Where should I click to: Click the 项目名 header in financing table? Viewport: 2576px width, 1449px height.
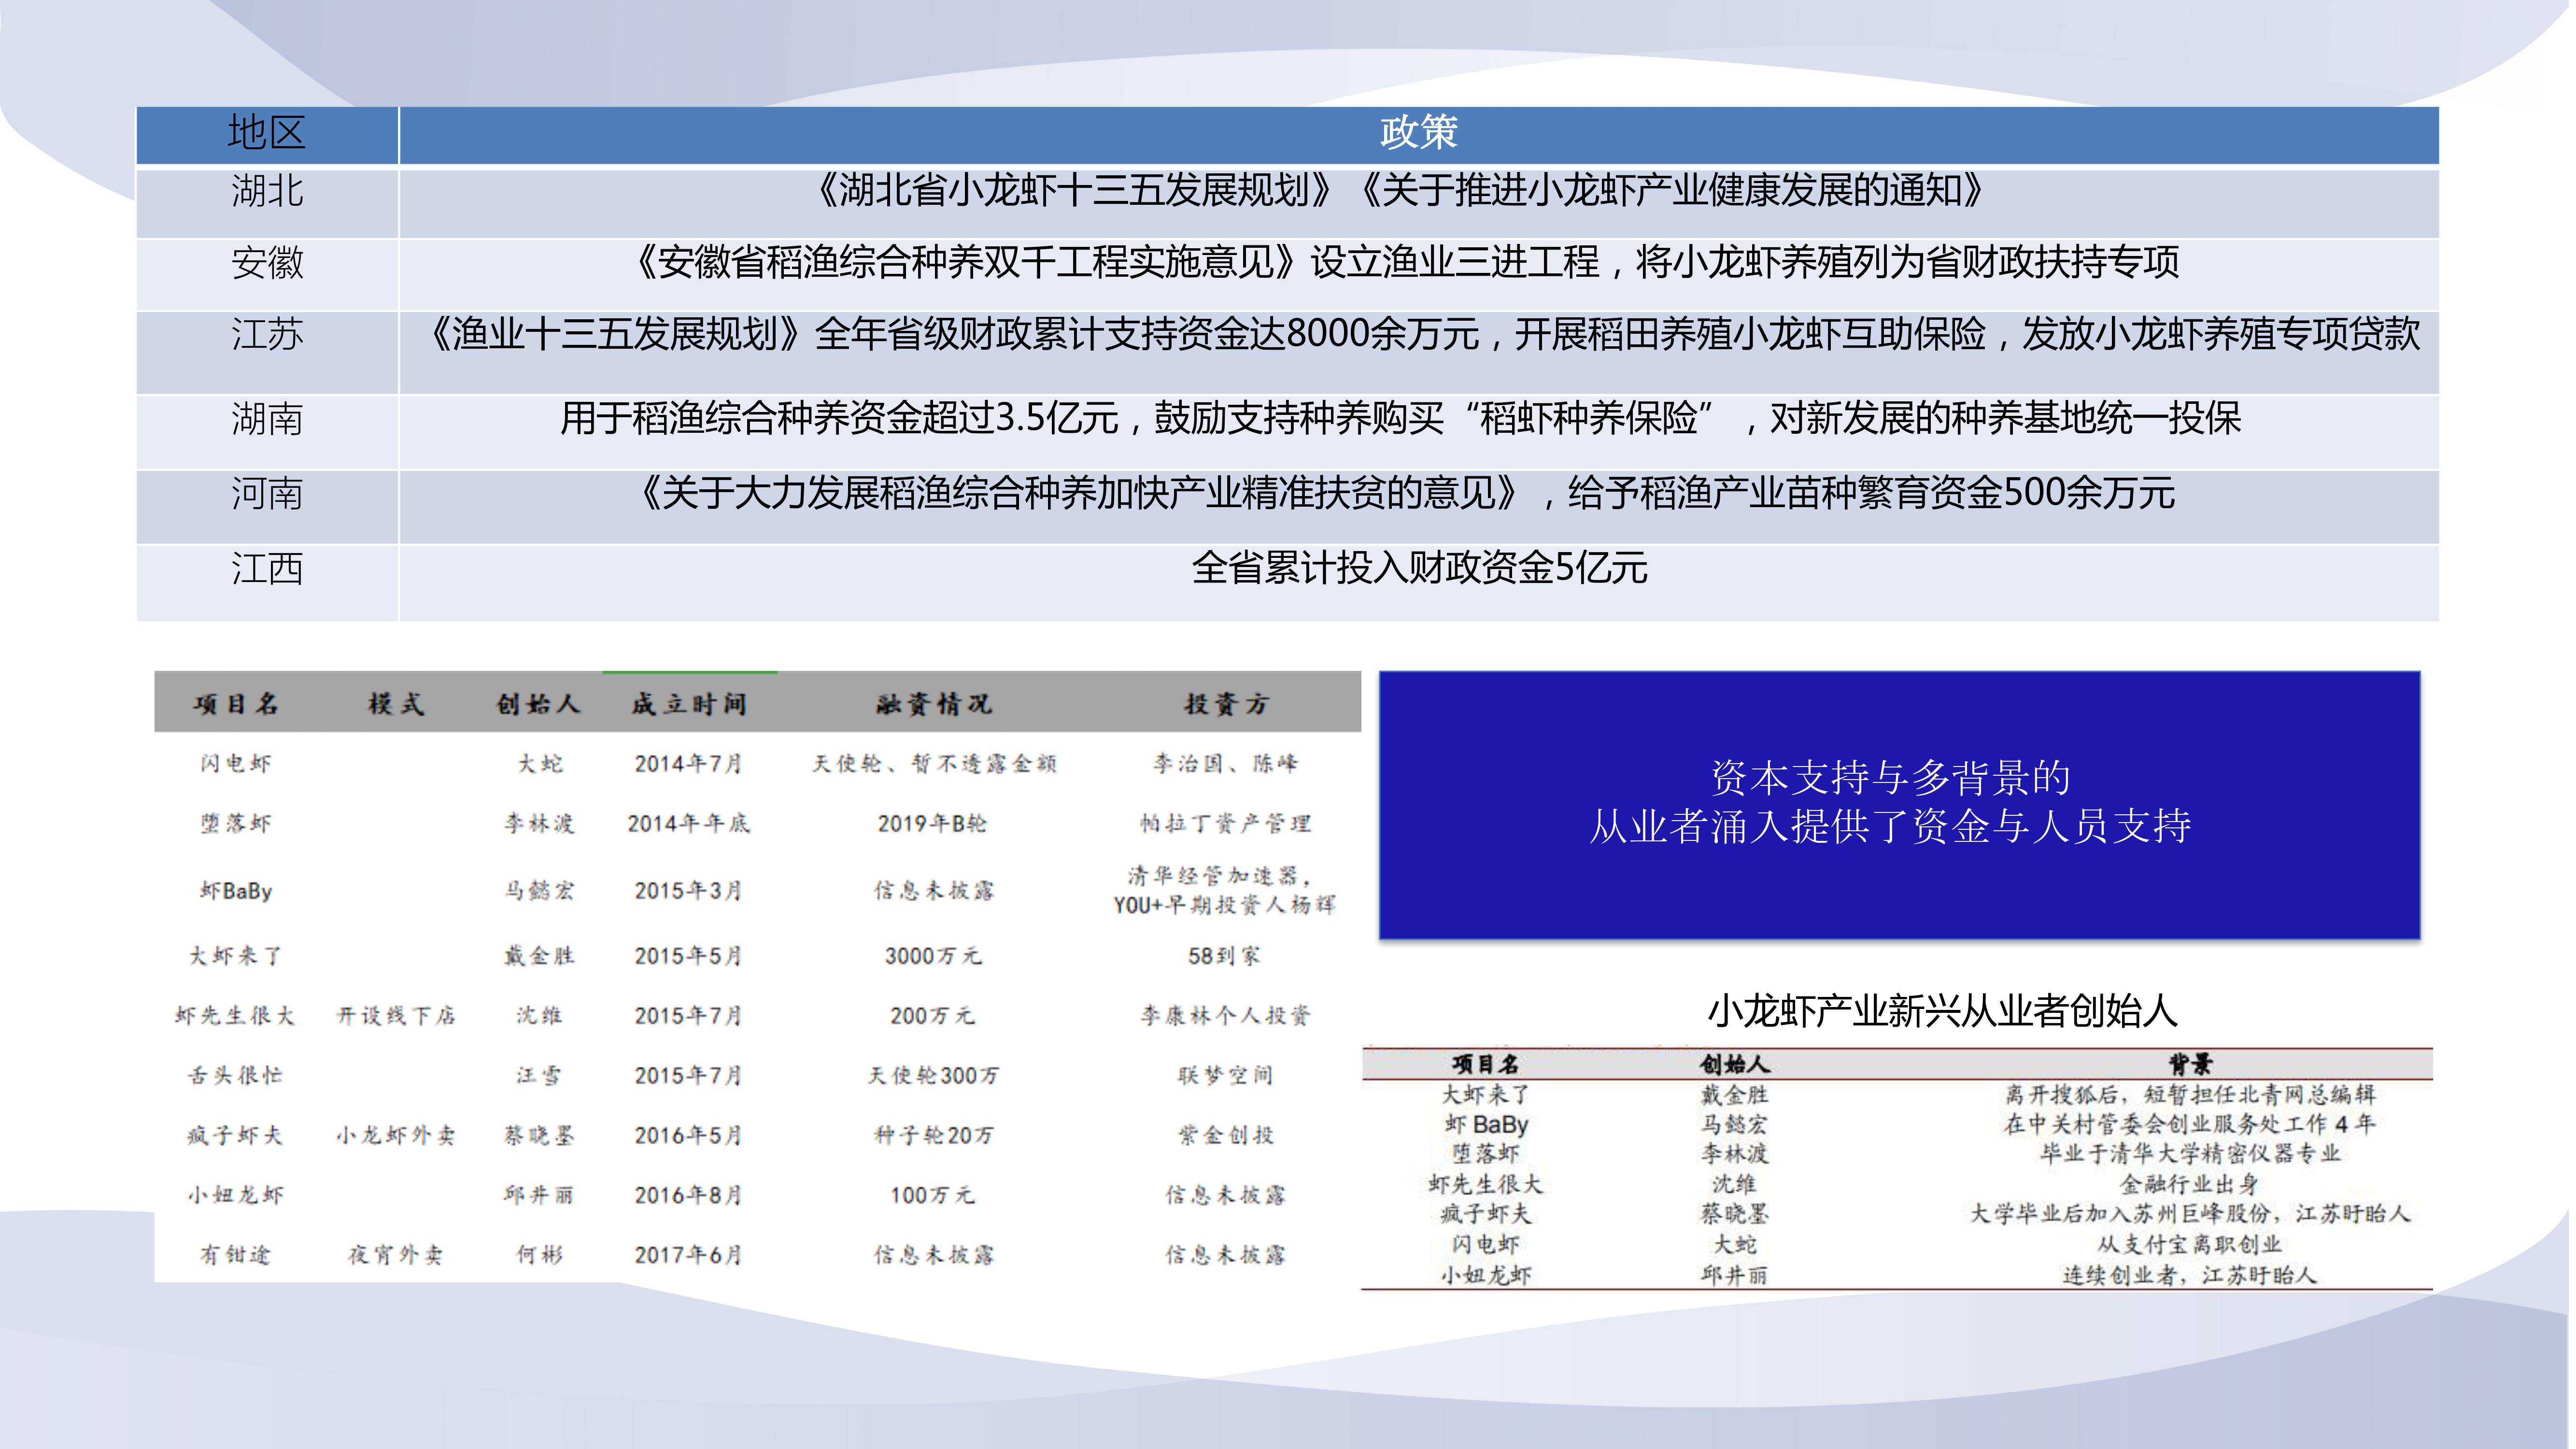236,704
